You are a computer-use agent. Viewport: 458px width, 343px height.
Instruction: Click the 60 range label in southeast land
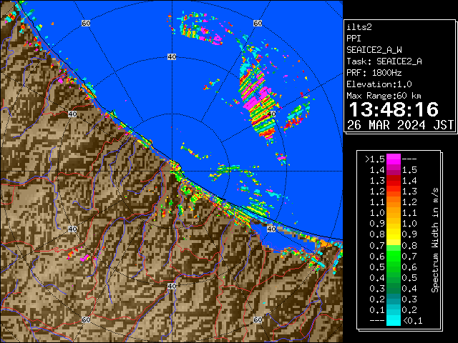point(258,320)
